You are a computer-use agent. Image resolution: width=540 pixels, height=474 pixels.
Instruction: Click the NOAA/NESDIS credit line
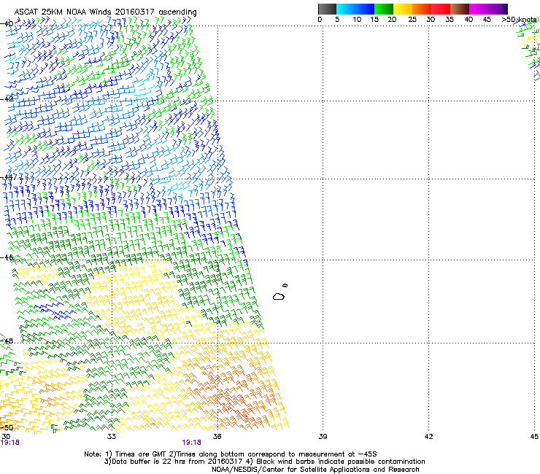coord(315,470)
